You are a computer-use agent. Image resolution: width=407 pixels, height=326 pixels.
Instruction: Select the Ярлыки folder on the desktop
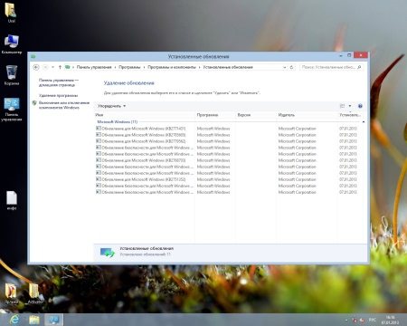tap(11, 292)
